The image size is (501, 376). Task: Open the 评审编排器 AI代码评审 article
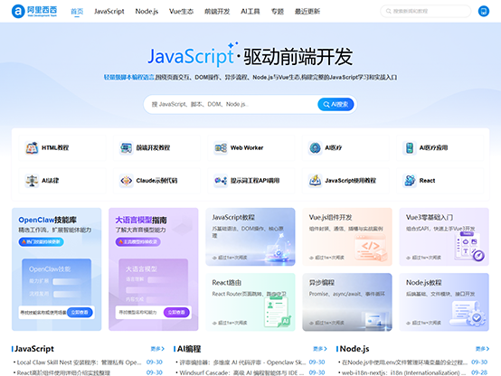click(242, 362)
